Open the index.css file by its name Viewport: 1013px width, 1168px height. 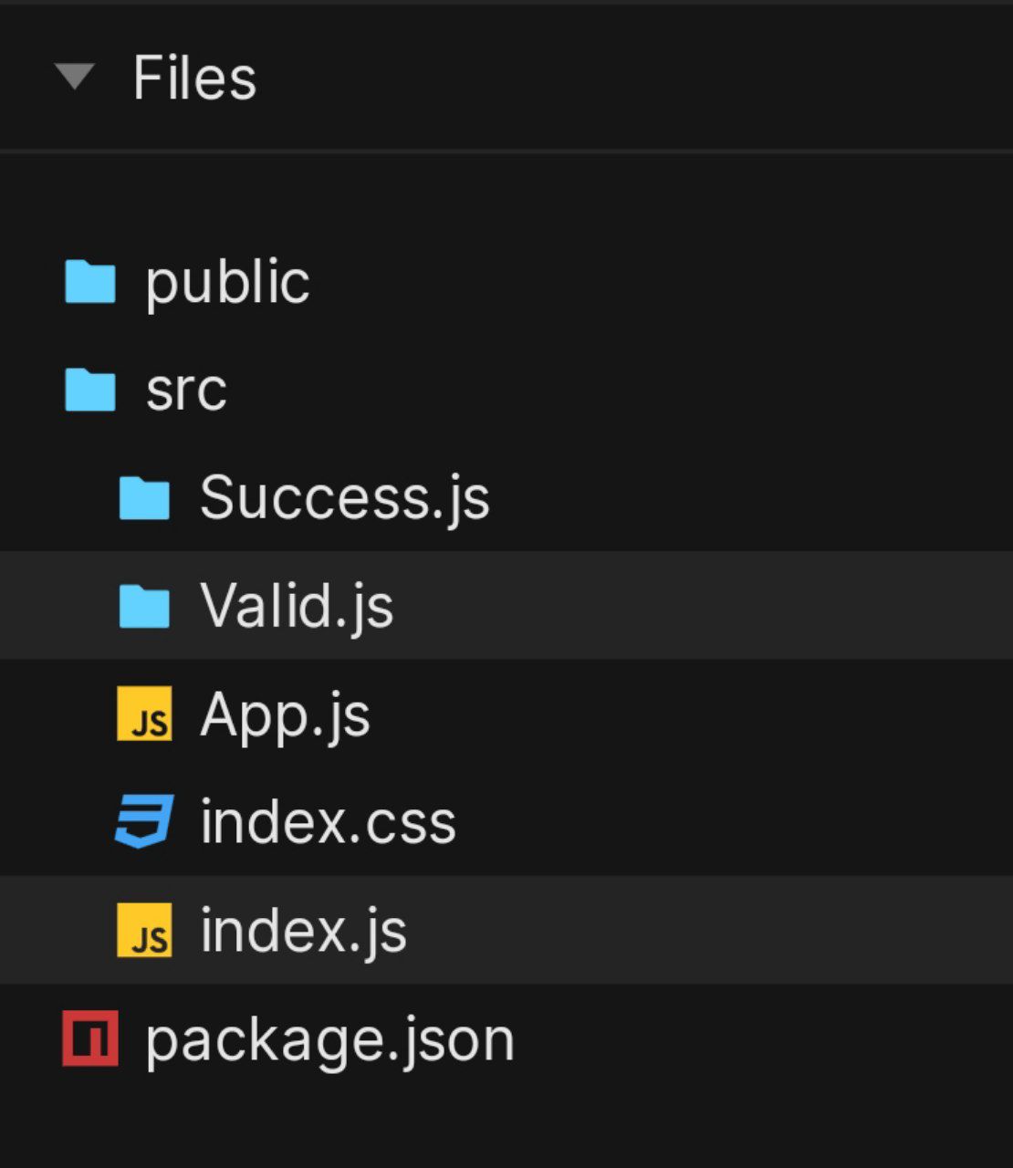pyautogui.click(x=329, y=822)
